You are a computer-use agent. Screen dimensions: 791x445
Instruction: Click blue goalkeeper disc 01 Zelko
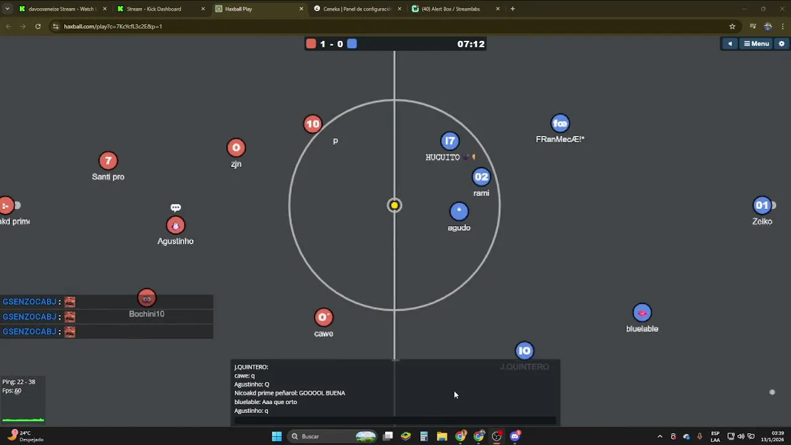point(762,205)
